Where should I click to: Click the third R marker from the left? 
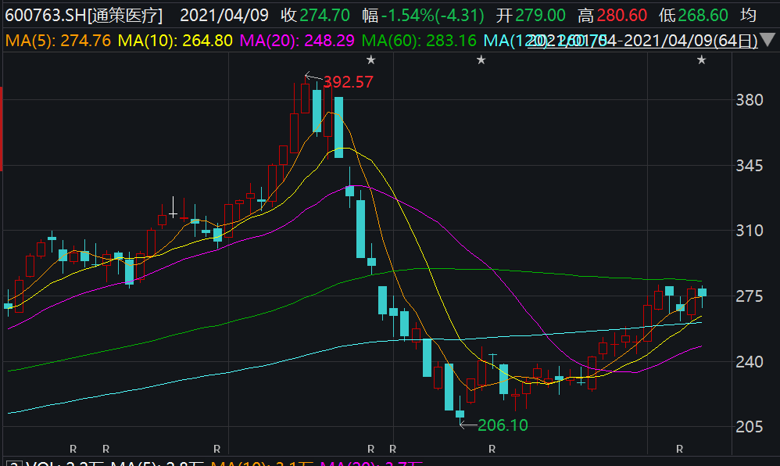(217, 449)
